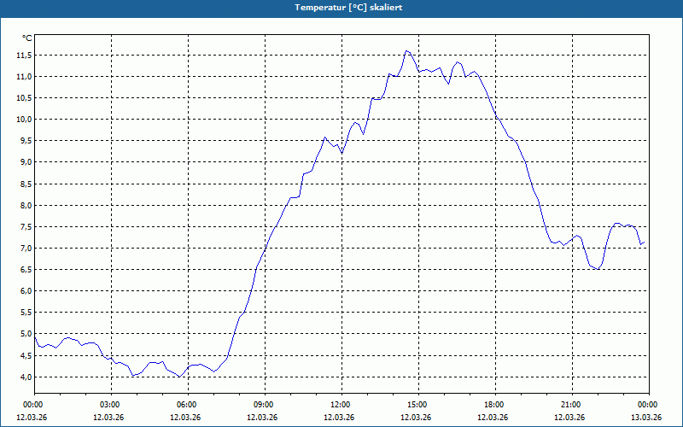The width and height of the screenshot is (683, 427).
Task: Select the 03:00 time axis label
Action: tap(112, 405)
